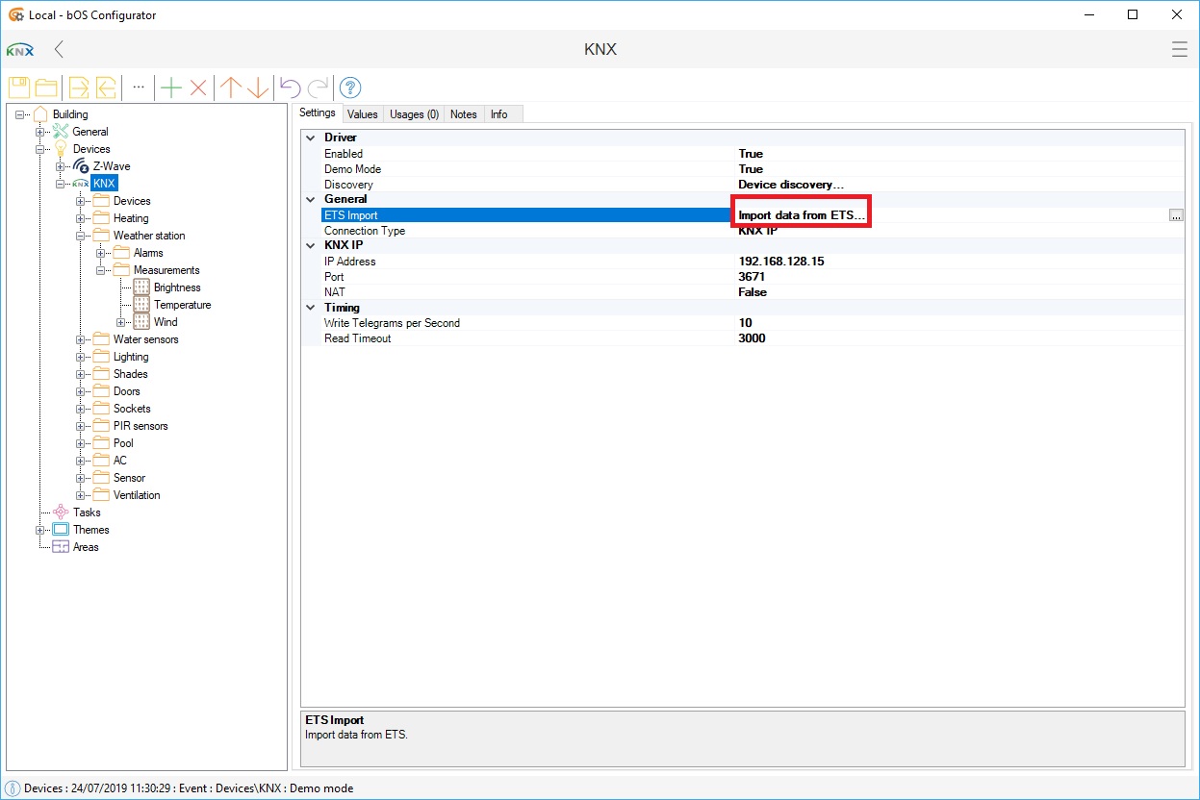Select the PIR sensors folder
The height and width of the screenshot is (800, 1200).
point(140,426)
